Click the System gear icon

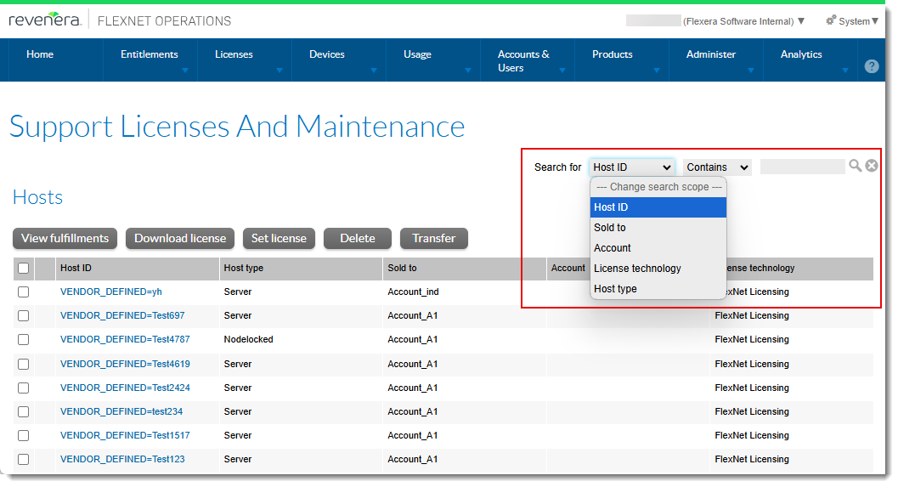click(x=831, y=20)
